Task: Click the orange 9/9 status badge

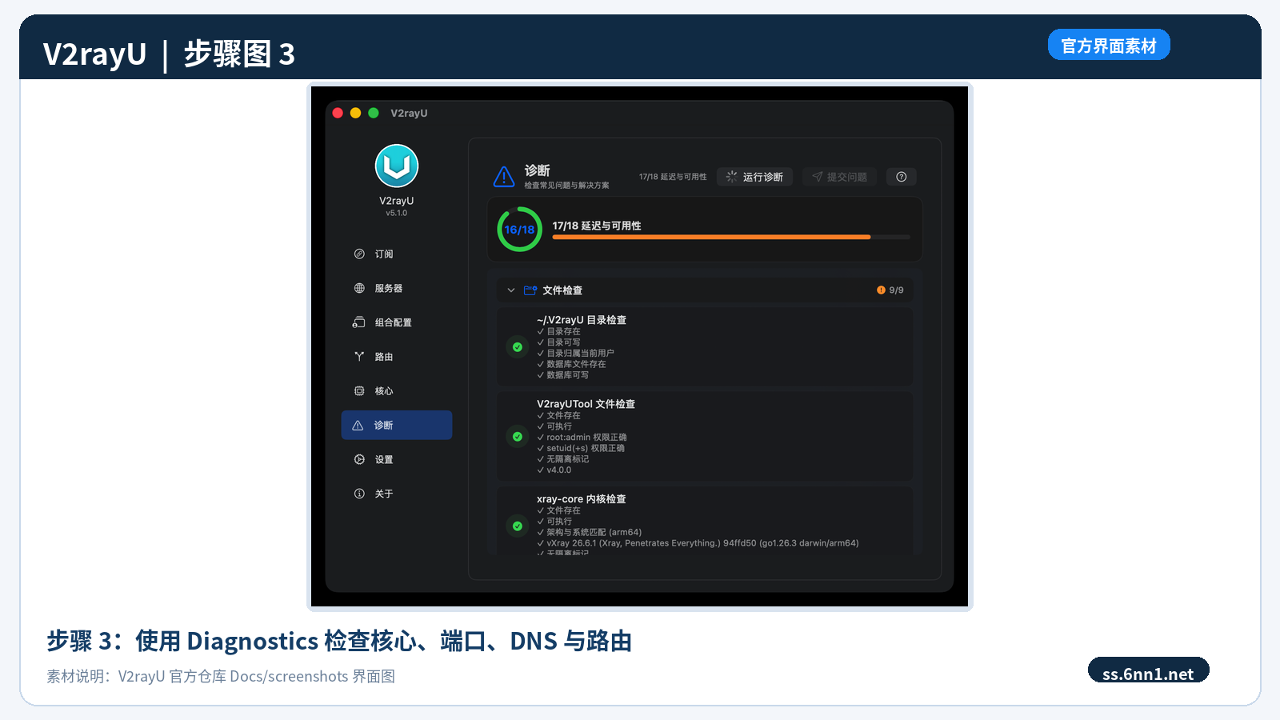Action: 890,290
